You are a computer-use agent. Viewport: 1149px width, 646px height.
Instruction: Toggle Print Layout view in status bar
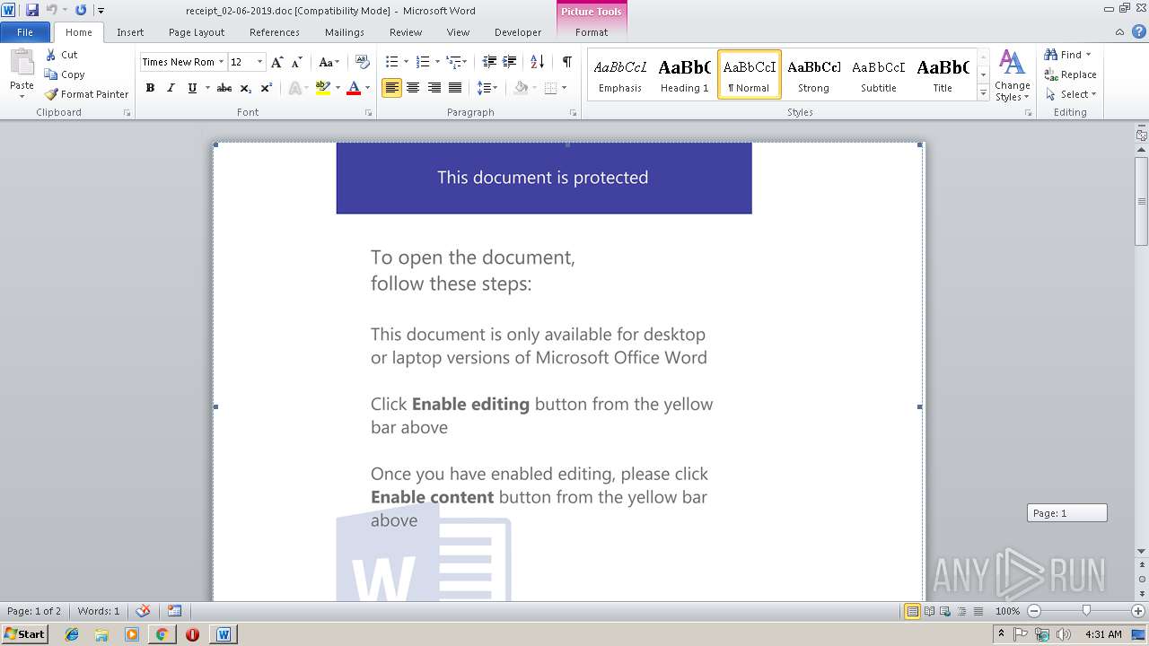912,611
